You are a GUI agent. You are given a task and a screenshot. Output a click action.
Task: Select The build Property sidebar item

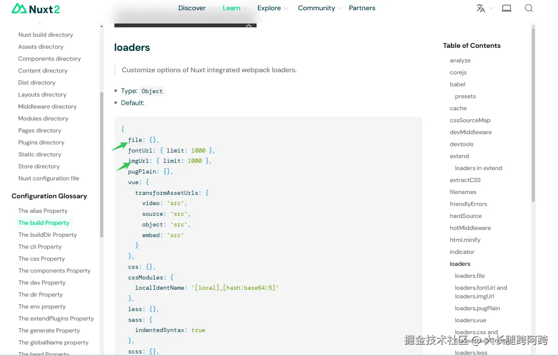[44, 223]
